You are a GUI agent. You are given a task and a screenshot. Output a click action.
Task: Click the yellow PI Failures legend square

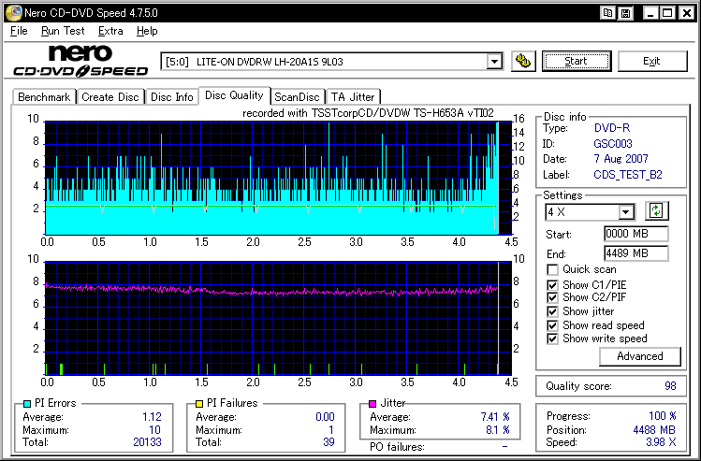point(200,403)
